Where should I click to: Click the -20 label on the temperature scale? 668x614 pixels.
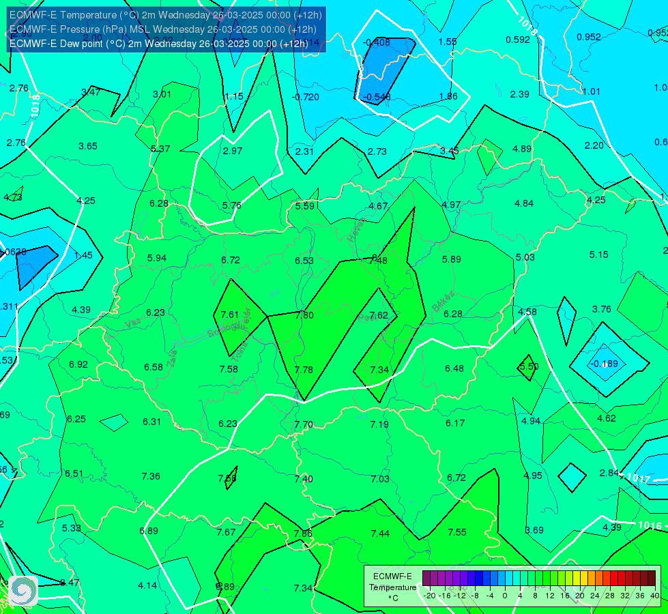[430, 596]
